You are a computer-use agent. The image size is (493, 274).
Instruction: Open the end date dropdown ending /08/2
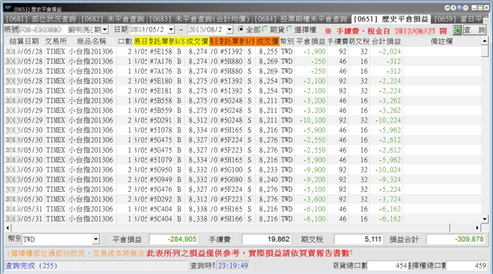(230, 30)
